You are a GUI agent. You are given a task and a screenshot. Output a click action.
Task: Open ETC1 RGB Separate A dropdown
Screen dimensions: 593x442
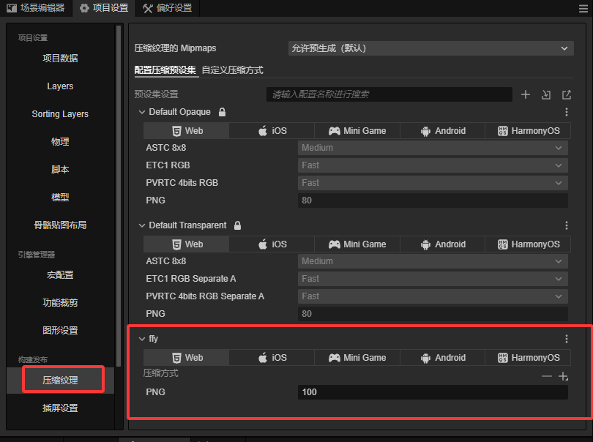coord(433,279)
